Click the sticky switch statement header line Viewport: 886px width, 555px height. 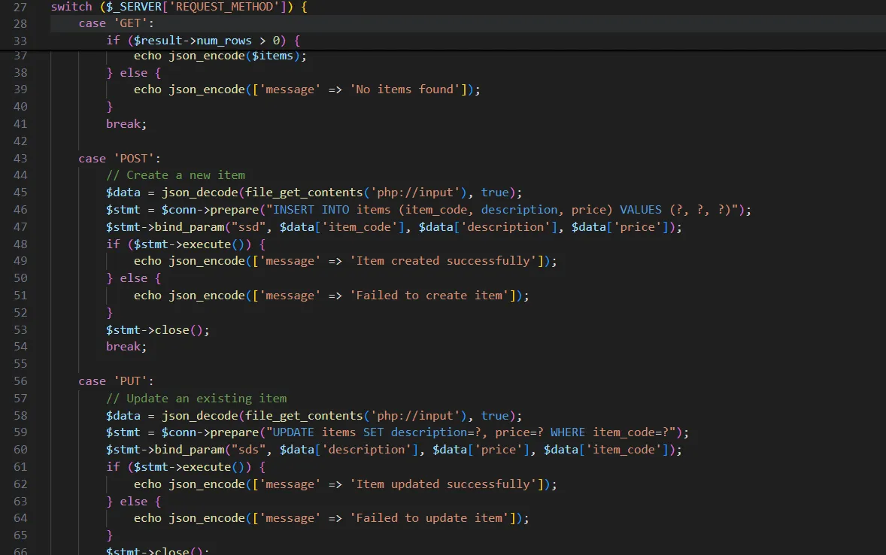click(x=179, y=7)
